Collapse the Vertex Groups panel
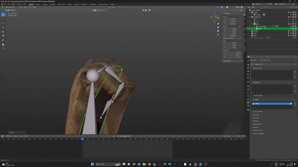Viewport: 298px width, 167px height. click(x=257, y=68)
